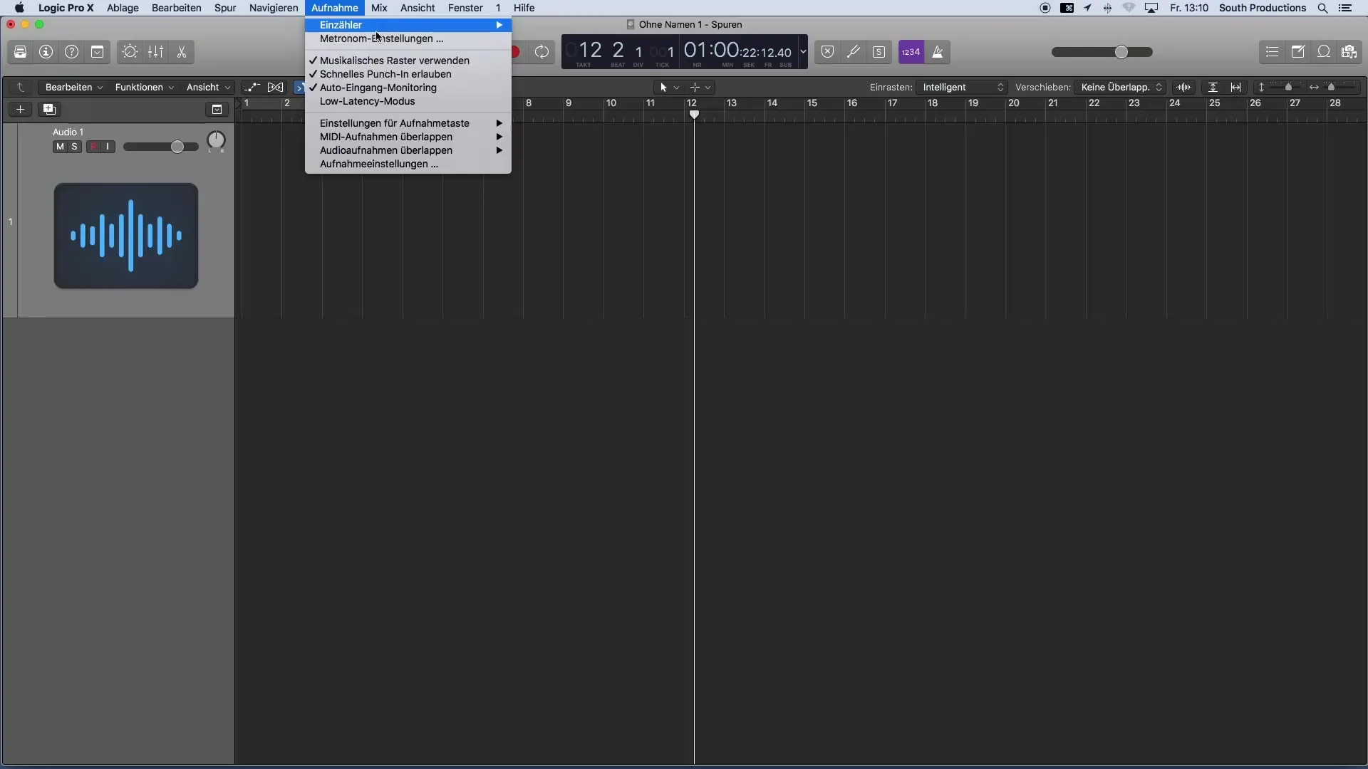Open Editors scissors icon
Image resolution: width=1368 pixels, height=769 pixels.
pyautogui.click(x=182, y=52)
